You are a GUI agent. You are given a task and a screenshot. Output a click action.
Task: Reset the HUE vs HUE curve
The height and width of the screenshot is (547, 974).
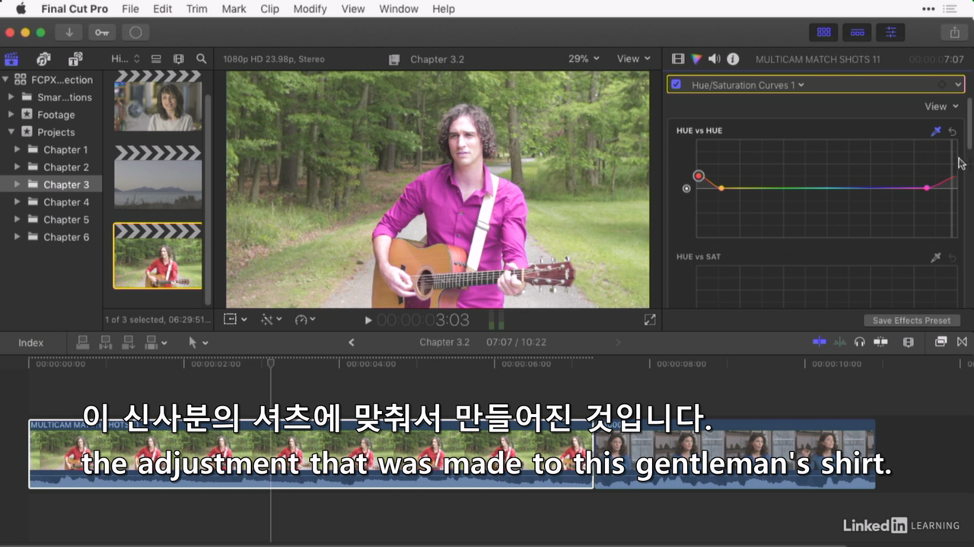click(x=952, y=131)
